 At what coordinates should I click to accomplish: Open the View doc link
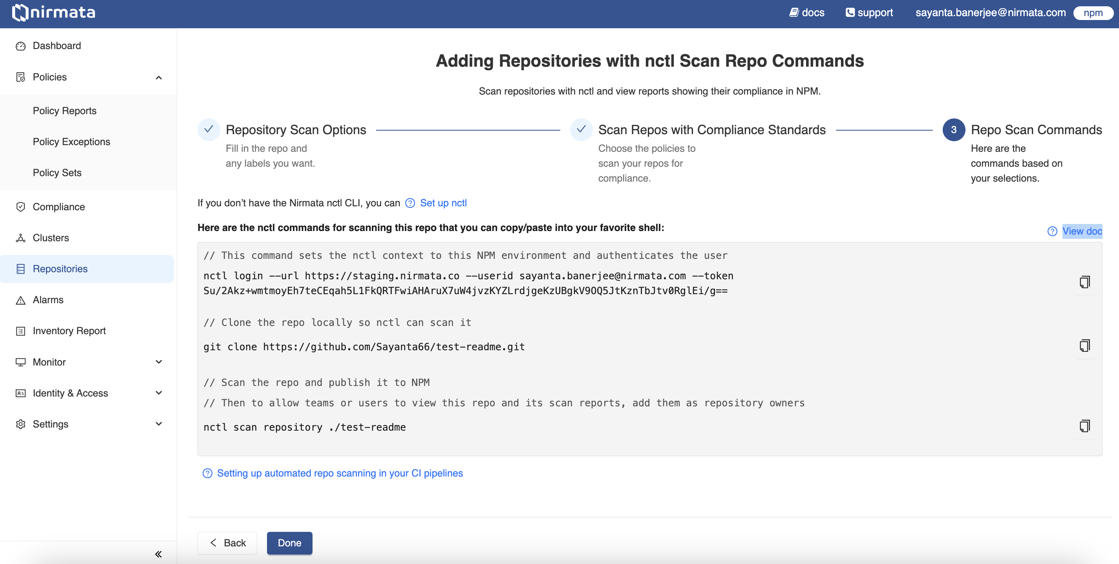(x=1082, y=231)
